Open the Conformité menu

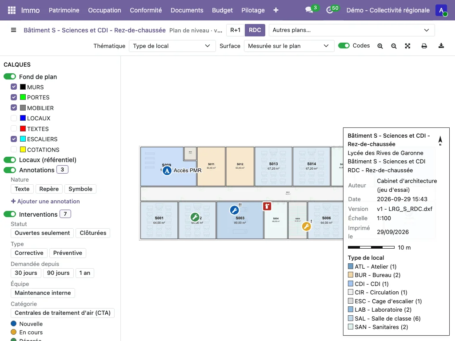click(x=146, y=10)
